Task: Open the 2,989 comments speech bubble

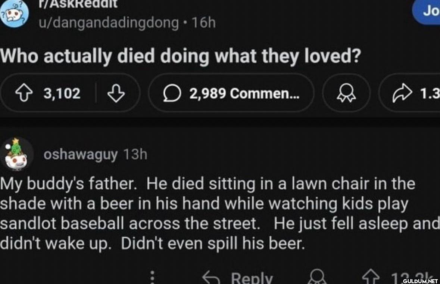Action: (231, 93)
